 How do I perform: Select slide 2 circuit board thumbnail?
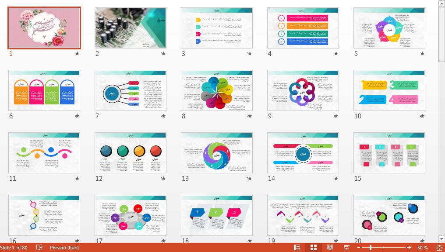coord(131,28)
